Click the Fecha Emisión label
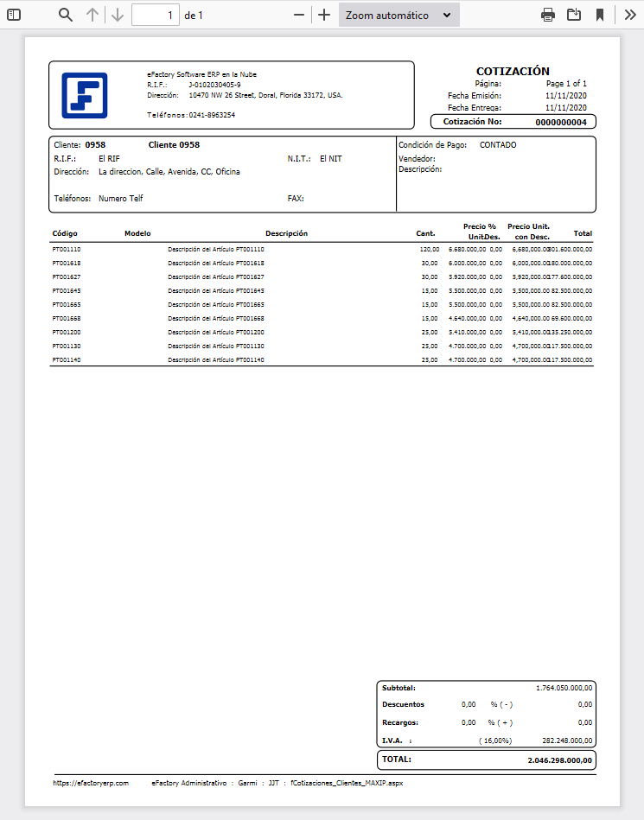The height and width of the screenshot is (820, 644). tap(475, 96)
